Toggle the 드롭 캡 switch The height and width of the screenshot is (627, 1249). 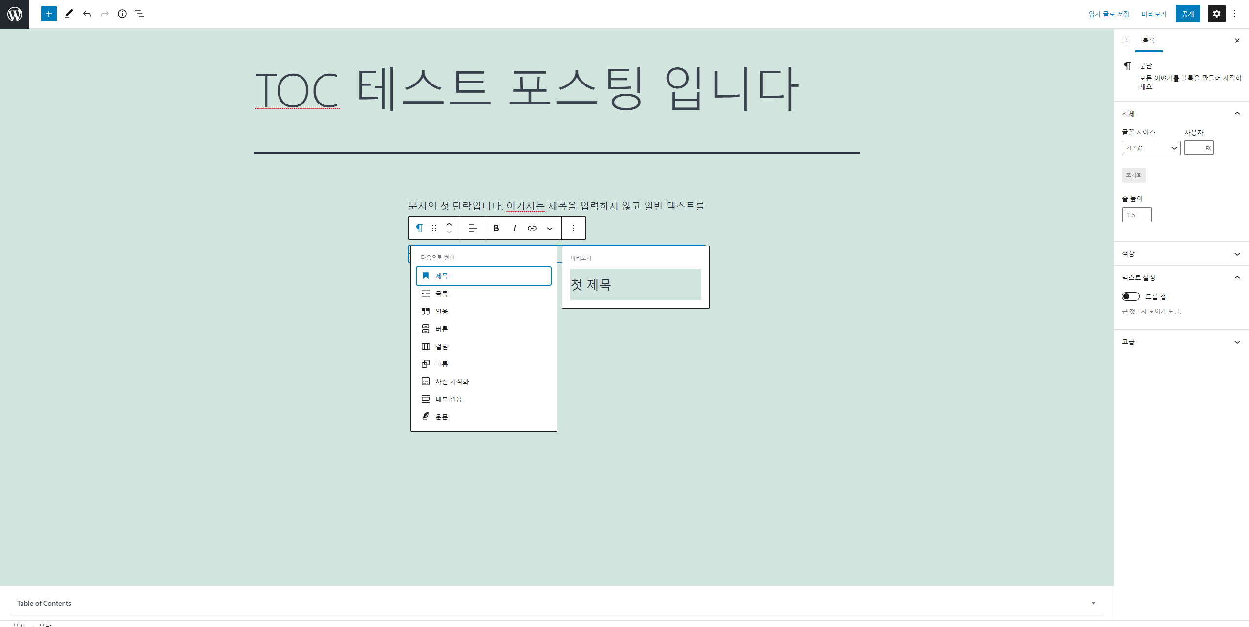pos(1130,296)
